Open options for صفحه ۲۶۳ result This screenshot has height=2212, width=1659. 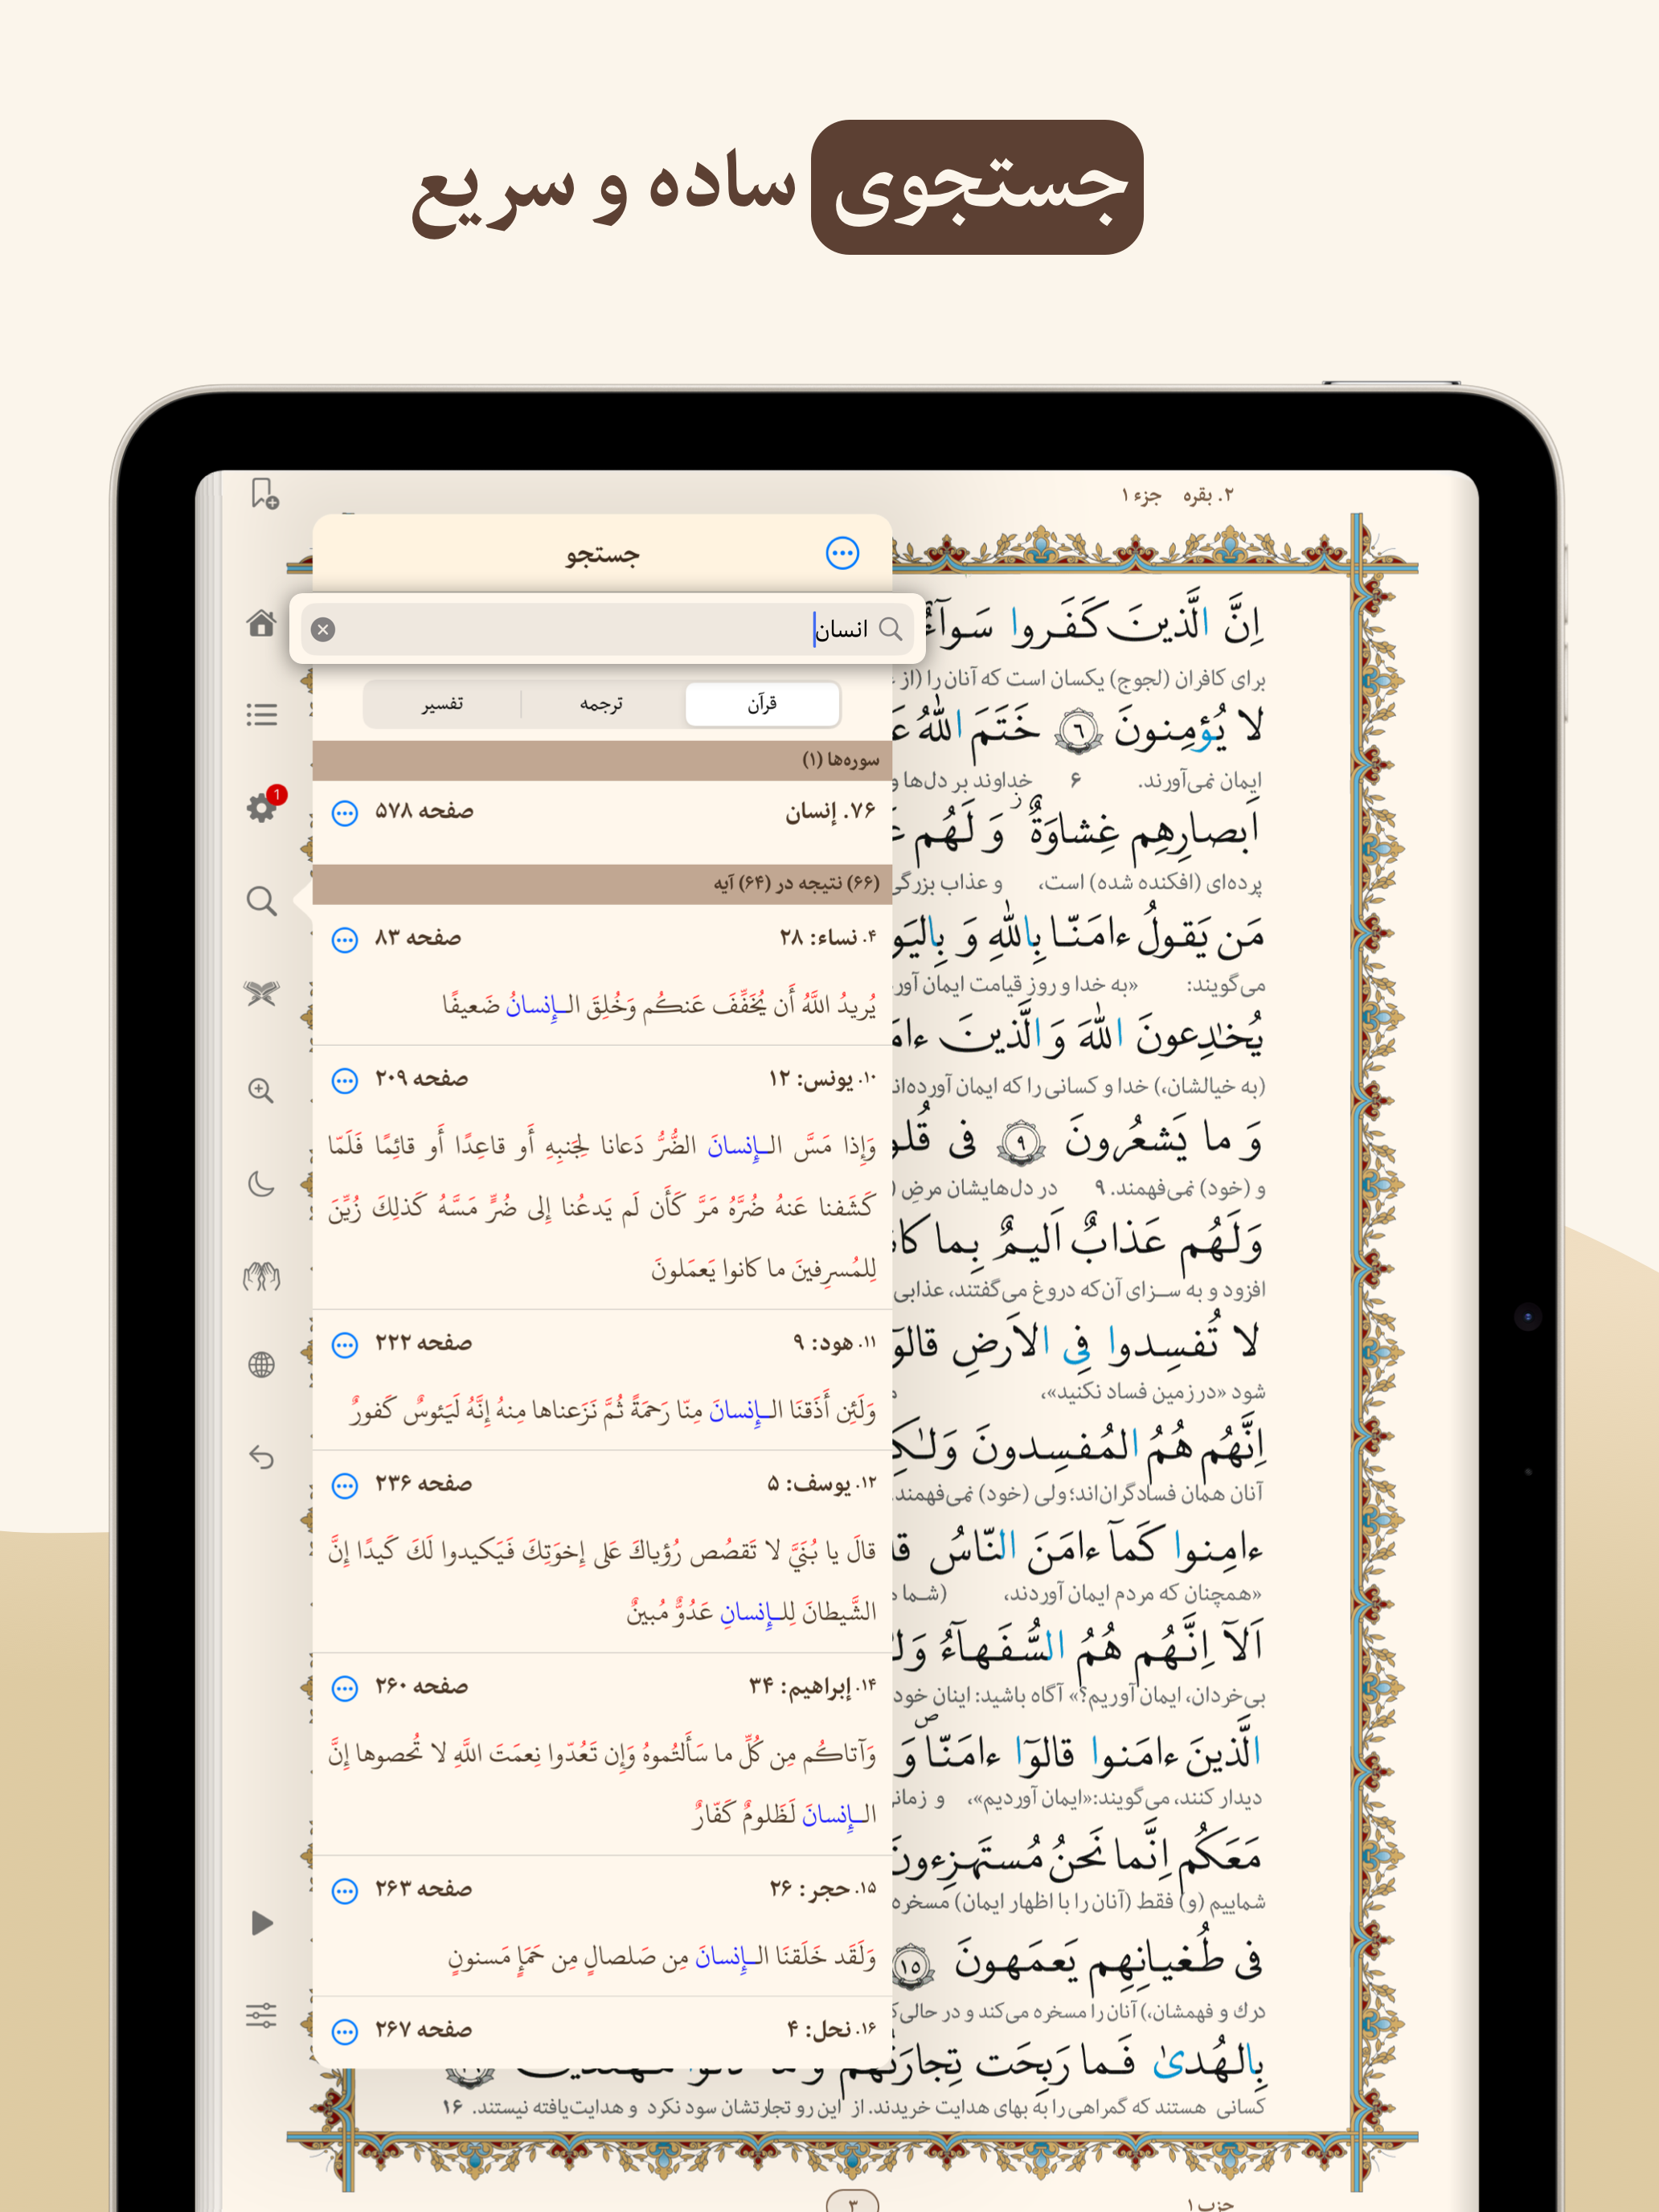(345, 1891)
